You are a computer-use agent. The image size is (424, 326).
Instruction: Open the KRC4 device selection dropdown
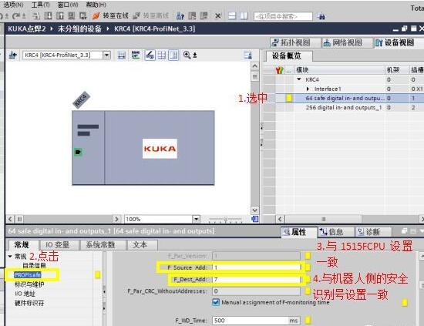pyautogui.click(x=107, y=55)
